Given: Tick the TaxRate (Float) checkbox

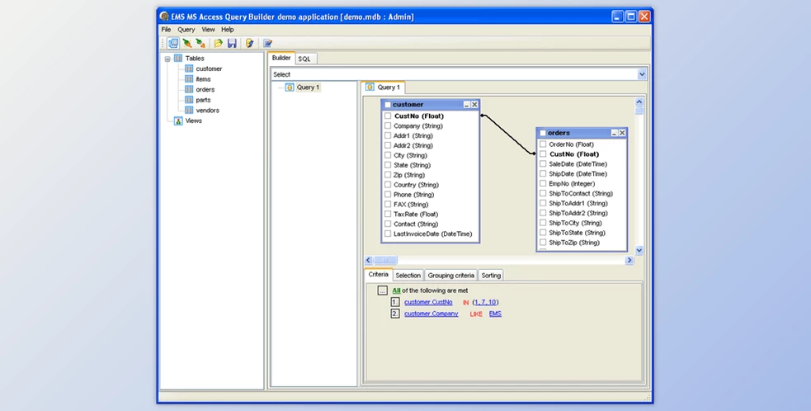Looking at the screenshot, I should pyautogui.click(x=388, y=215).
